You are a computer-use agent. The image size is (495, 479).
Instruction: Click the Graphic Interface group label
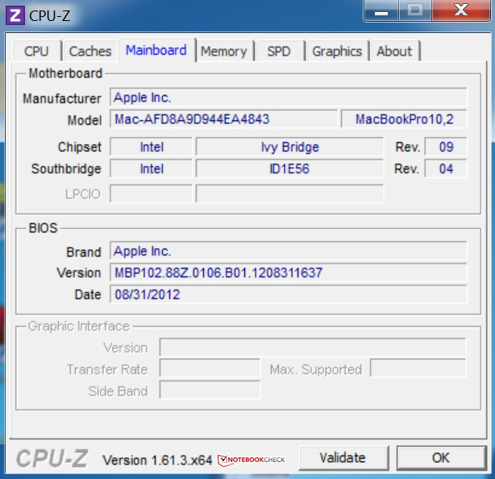click(x=79, y=326)
